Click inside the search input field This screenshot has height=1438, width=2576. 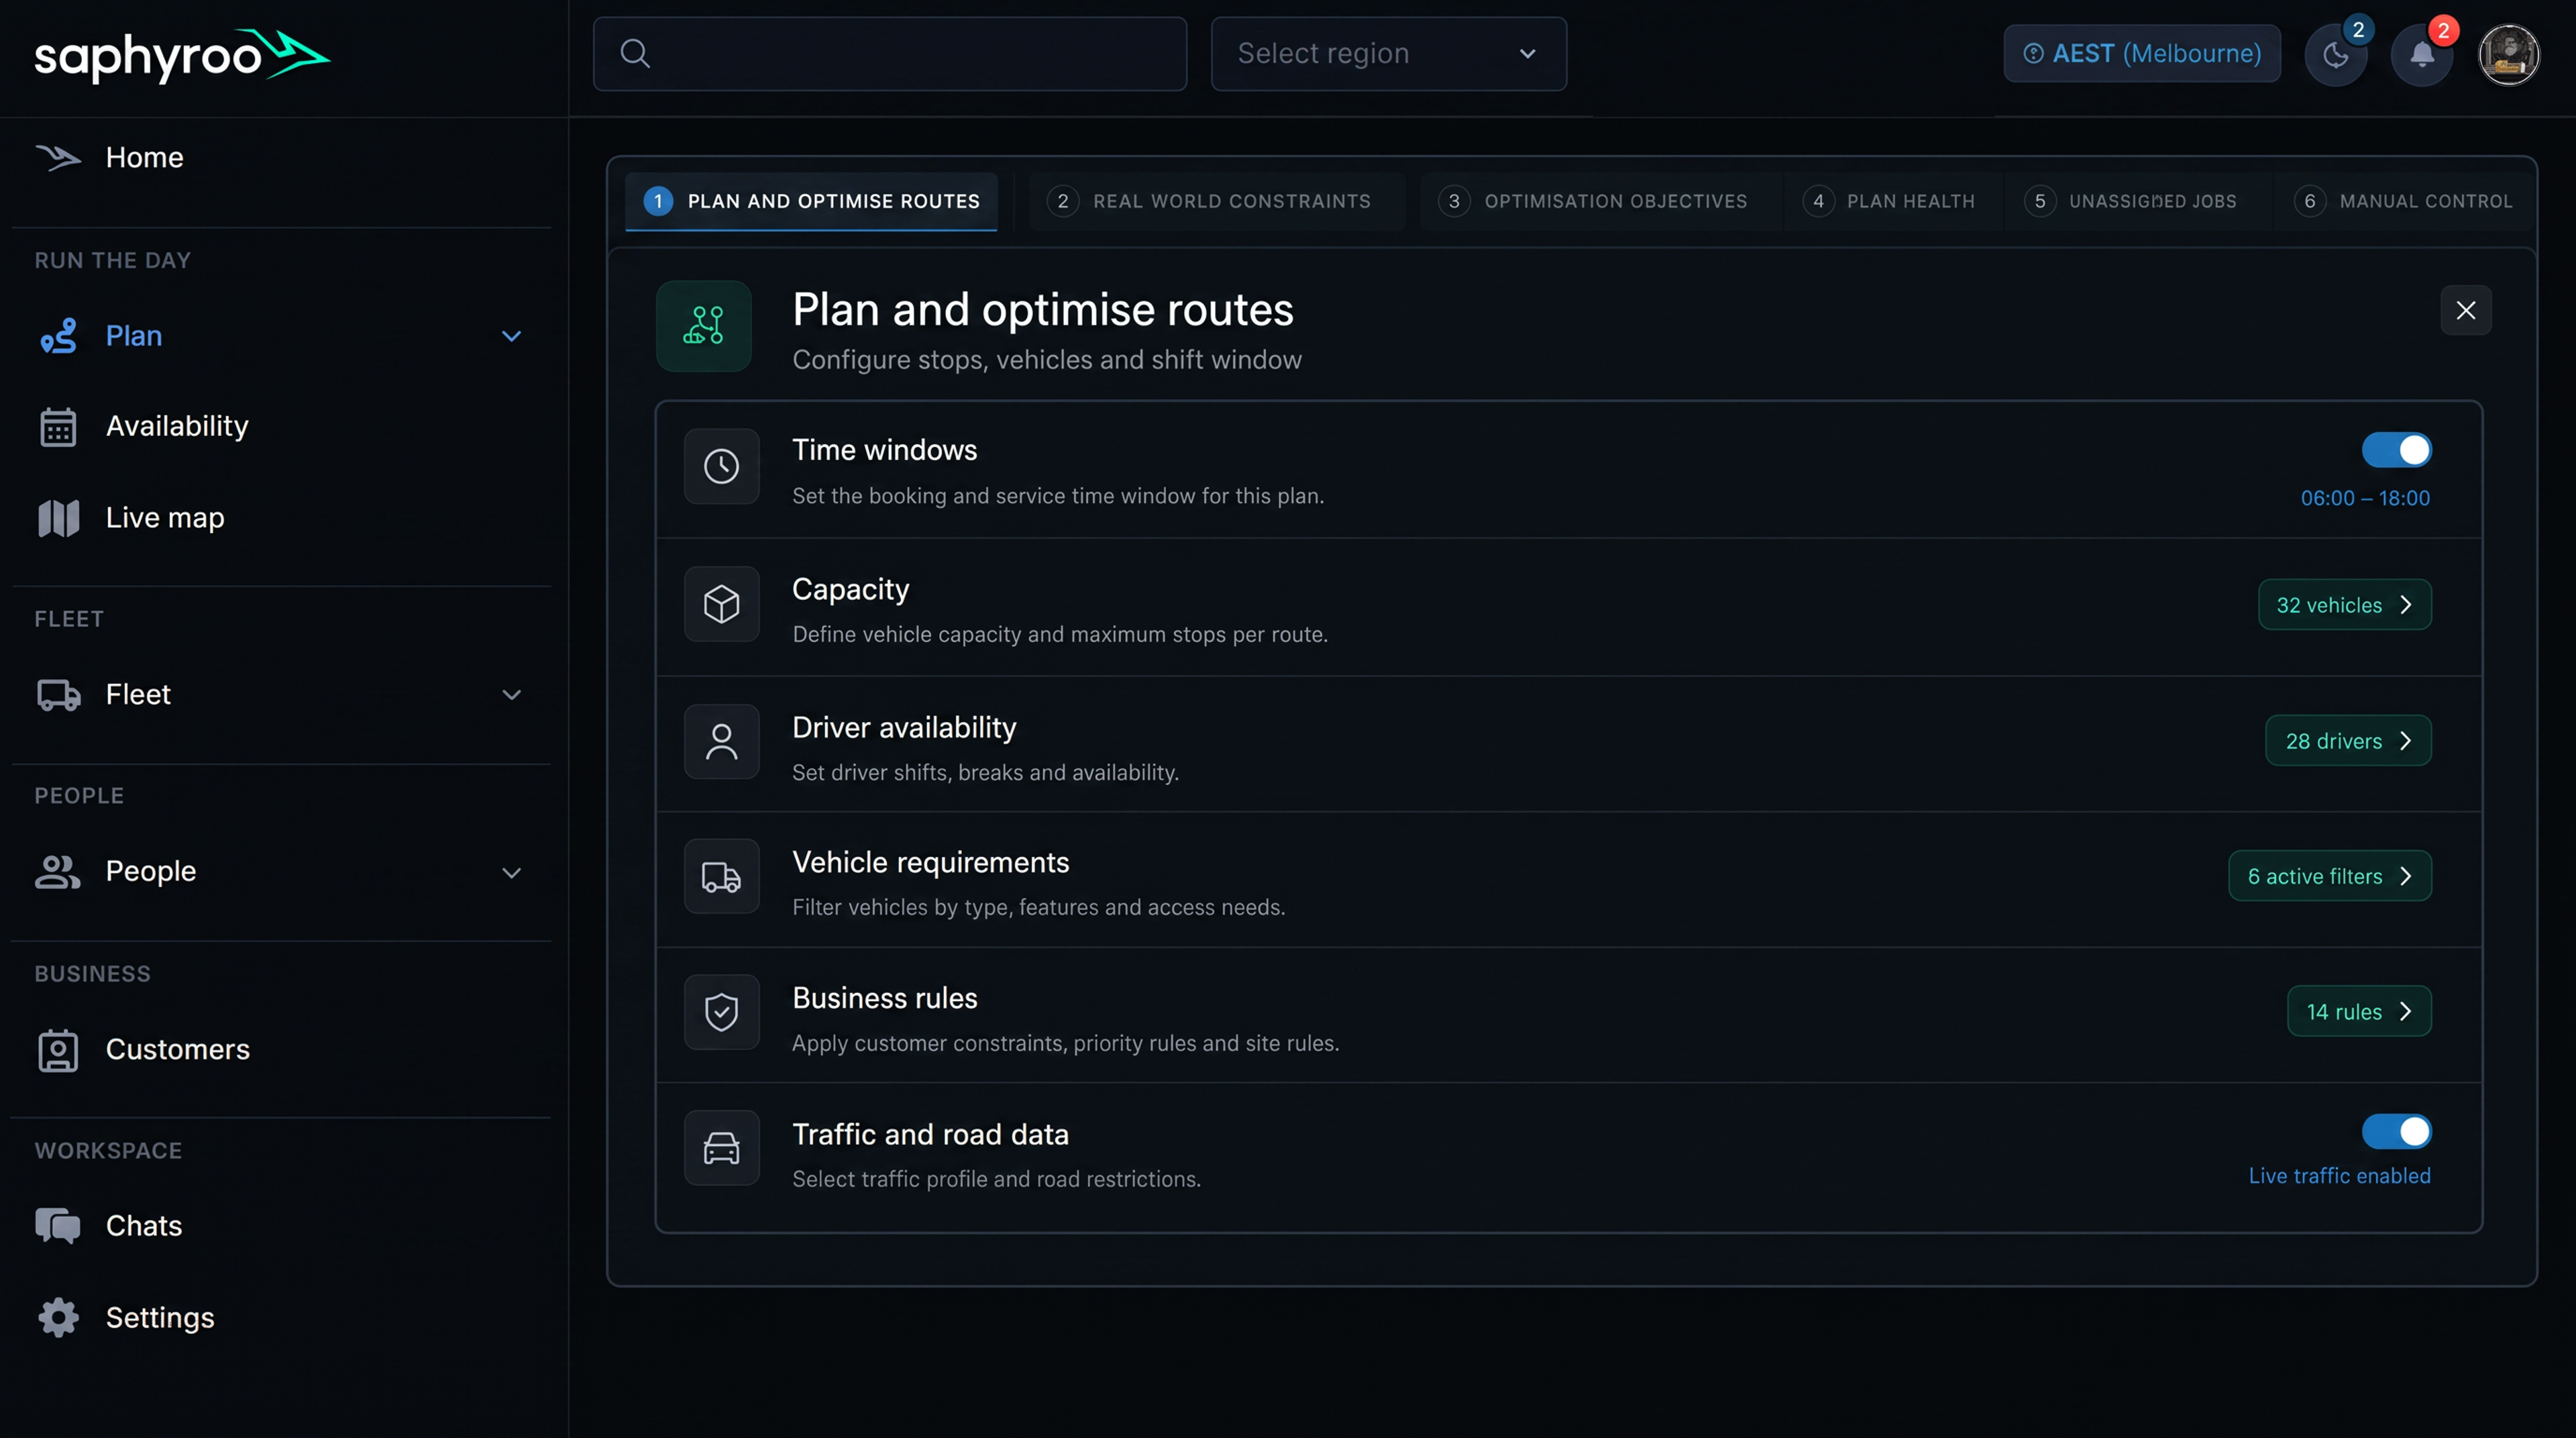(889, 54)
